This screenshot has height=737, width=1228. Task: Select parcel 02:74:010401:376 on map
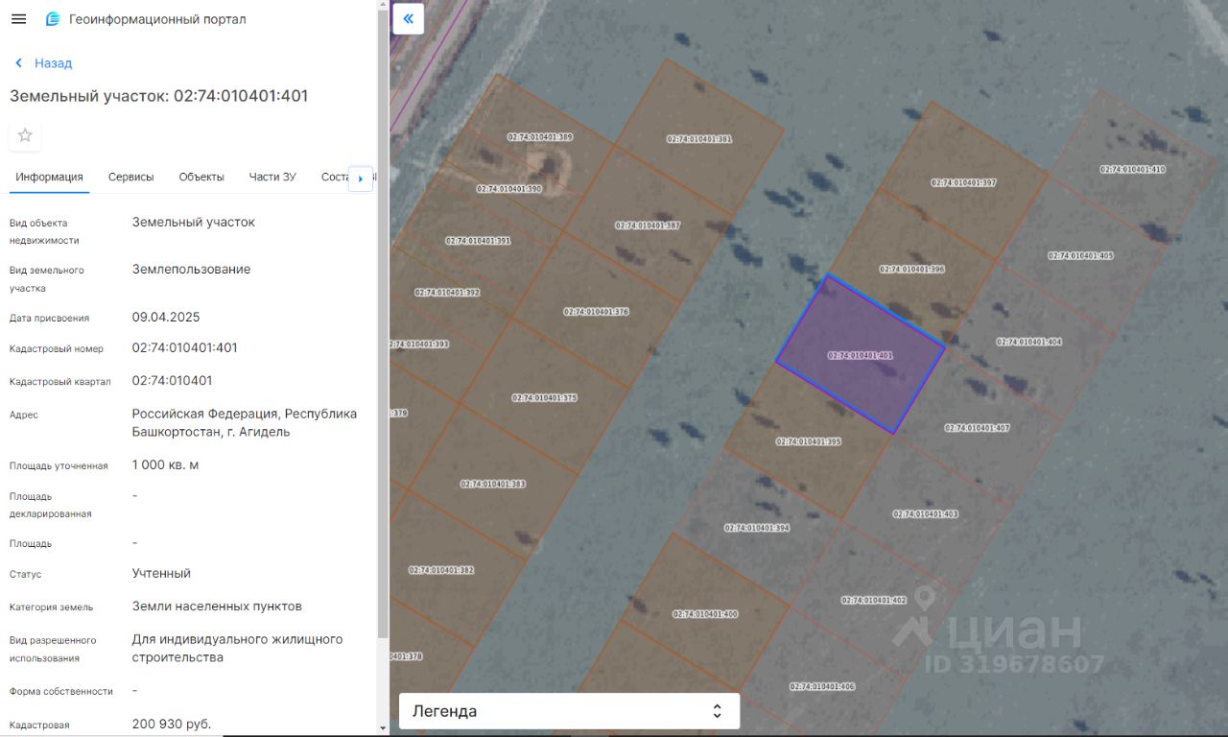596,312
